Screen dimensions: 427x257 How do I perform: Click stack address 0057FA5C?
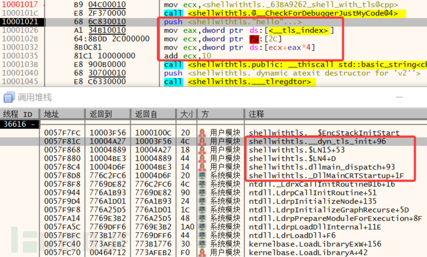63,227
